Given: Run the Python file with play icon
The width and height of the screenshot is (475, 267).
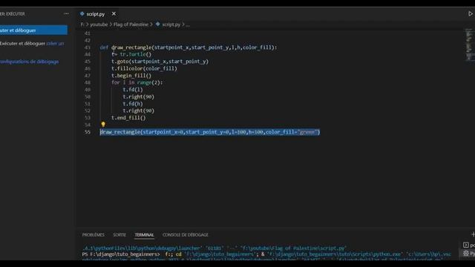Looking at the screenshot, I should tap(471, 13).
